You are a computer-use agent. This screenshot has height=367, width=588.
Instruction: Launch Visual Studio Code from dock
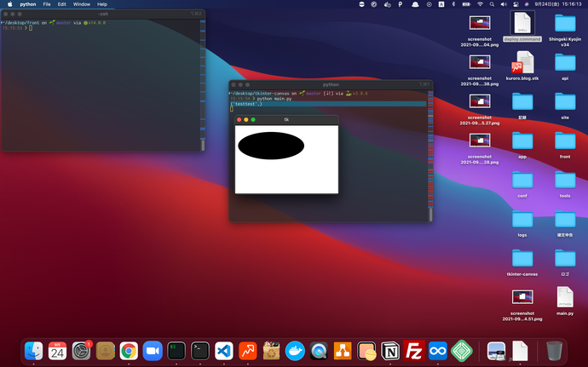[224, 352]
